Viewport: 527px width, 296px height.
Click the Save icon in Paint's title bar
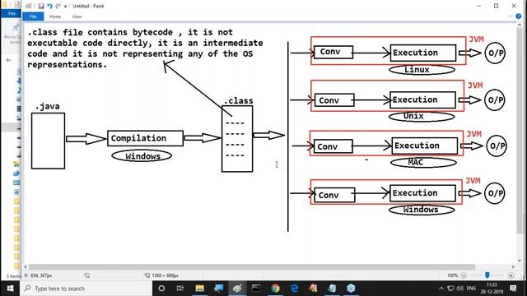point(41,6)
